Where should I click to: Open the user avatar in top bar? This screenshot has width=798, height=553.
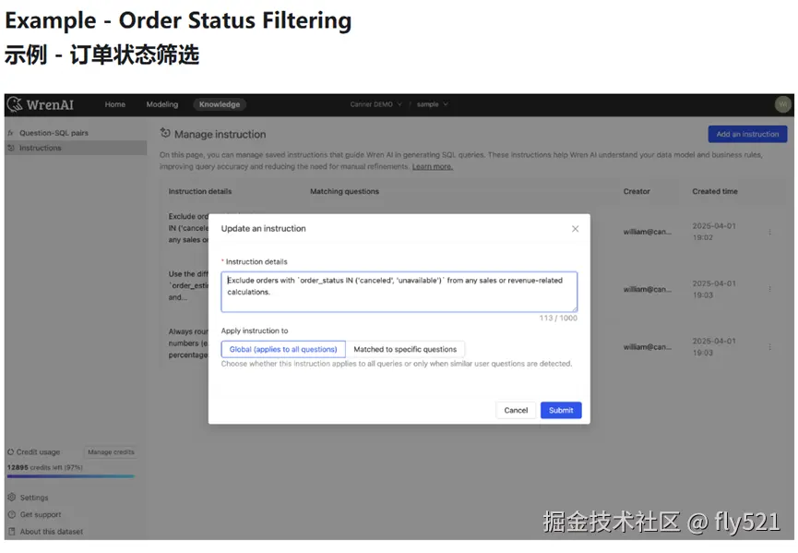[782, 104]
